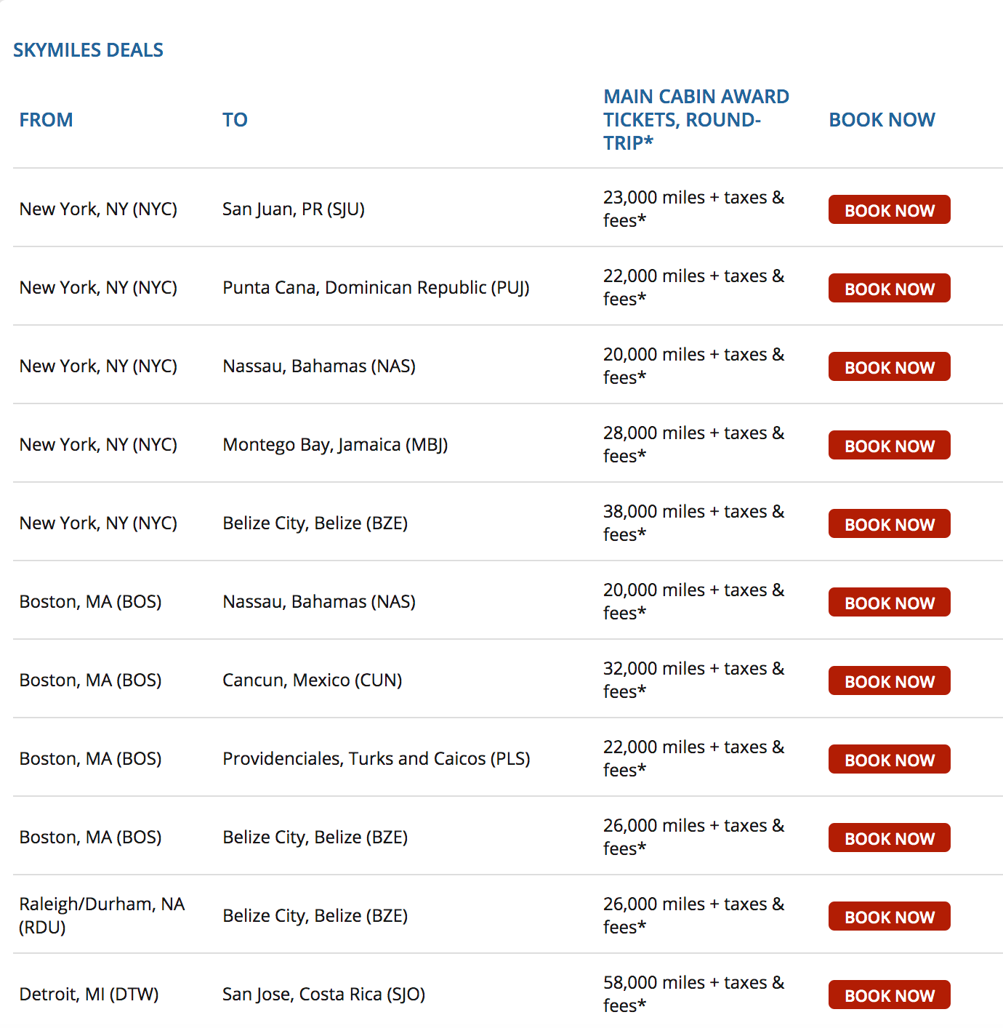Screen dimensions: 1003x1028
Task: Book Raleigh/Durham to Belize City deal
Action: coord(889,917)
